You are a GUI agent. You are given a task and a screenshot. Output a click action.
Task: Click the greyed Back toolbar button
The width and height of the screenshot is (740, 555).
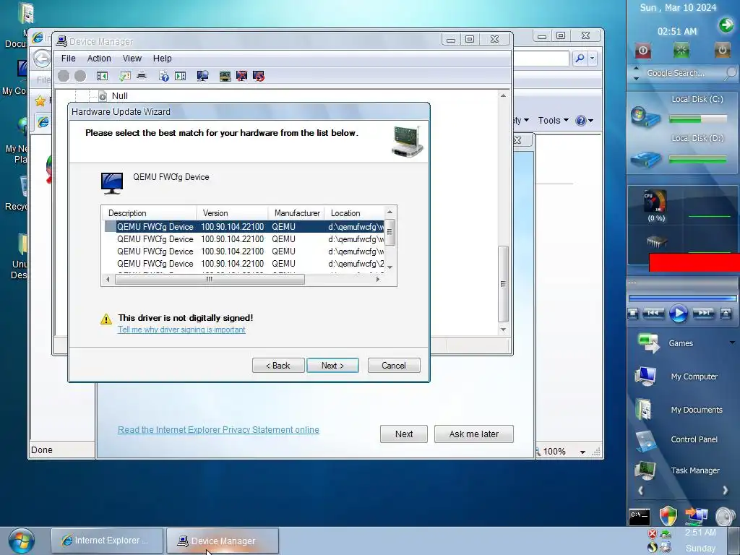pos(64,76)
